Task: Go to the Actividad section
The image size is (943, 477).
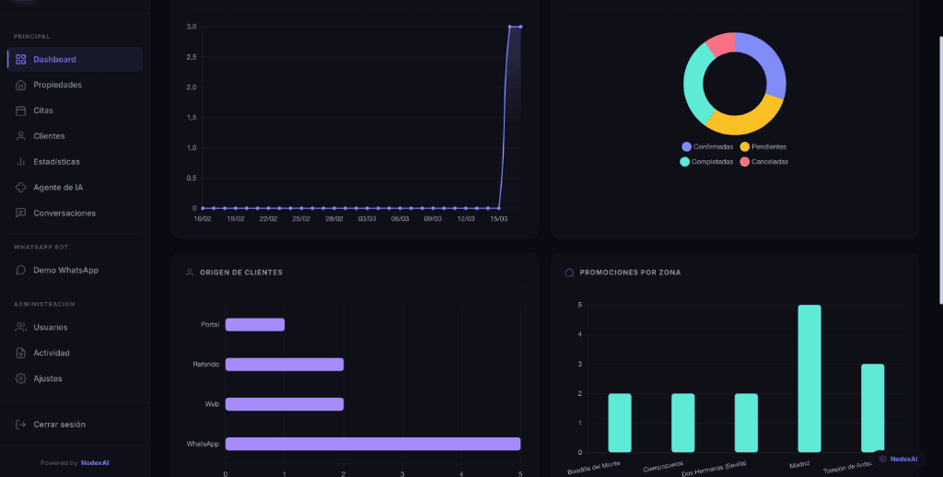Action: click(52, 353)
